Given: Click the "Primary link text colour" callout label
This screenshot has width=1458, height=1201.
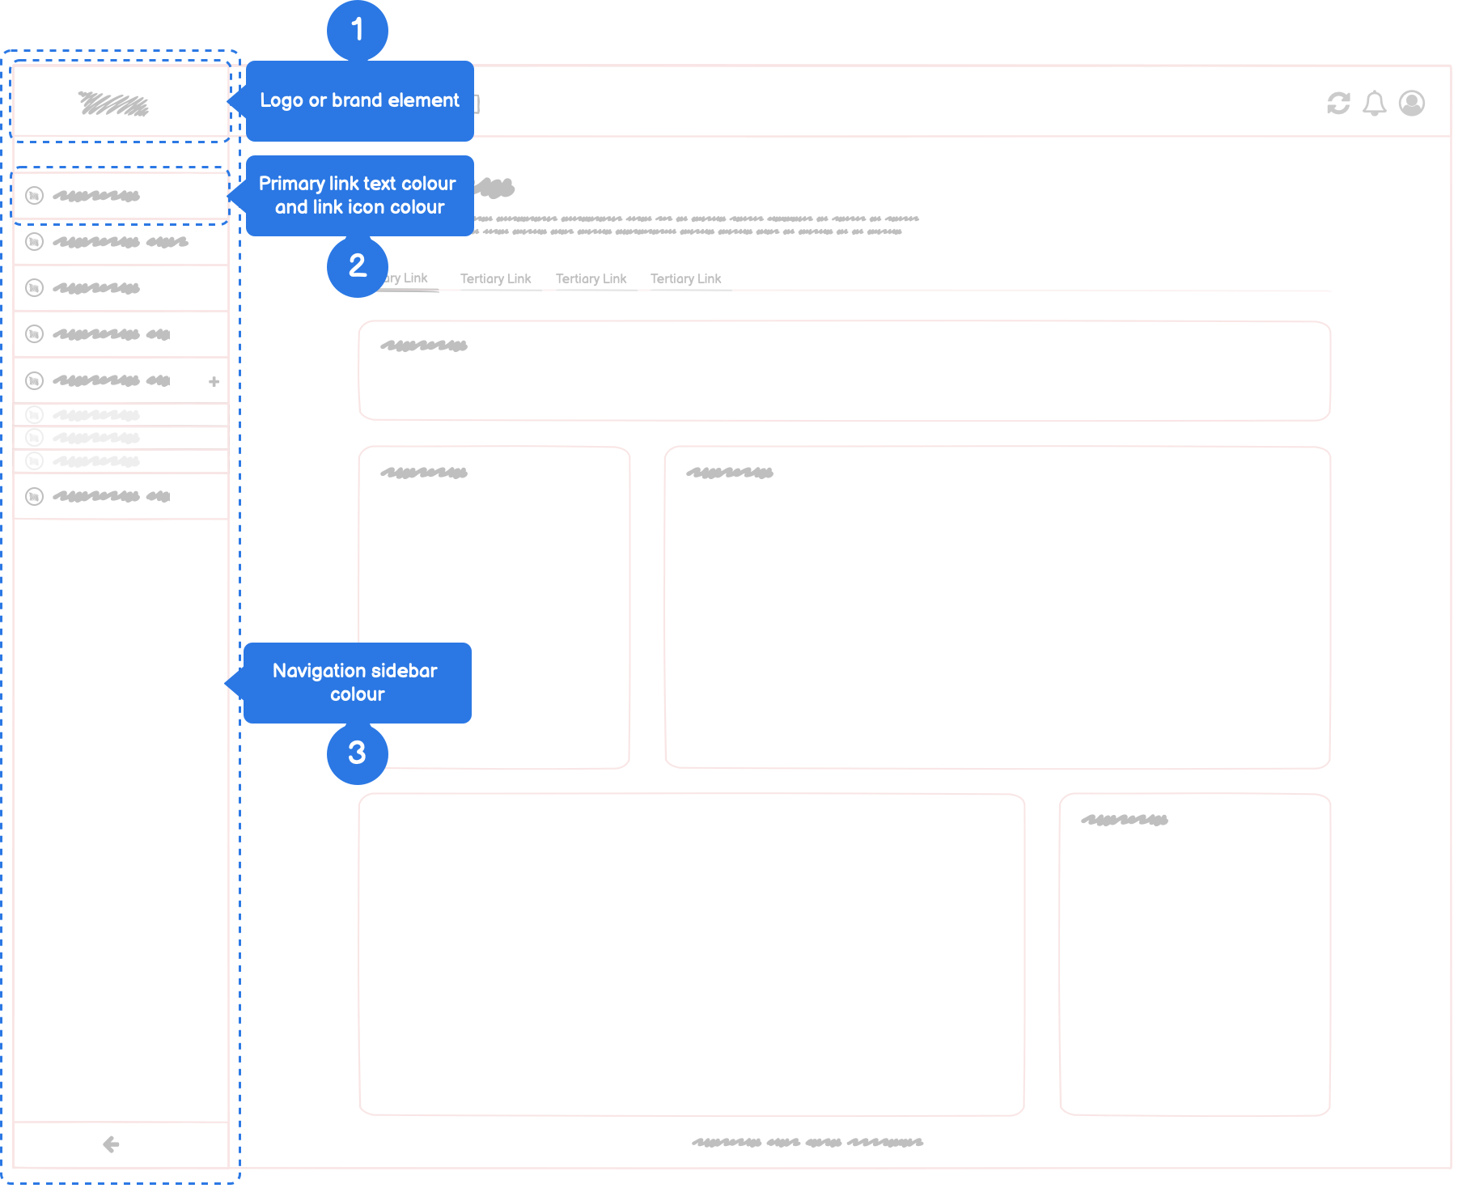Looking at the screenshot, I should click(359, 195).
